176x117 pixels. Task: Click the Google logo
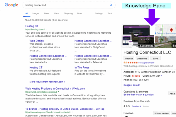click(11, 5)
